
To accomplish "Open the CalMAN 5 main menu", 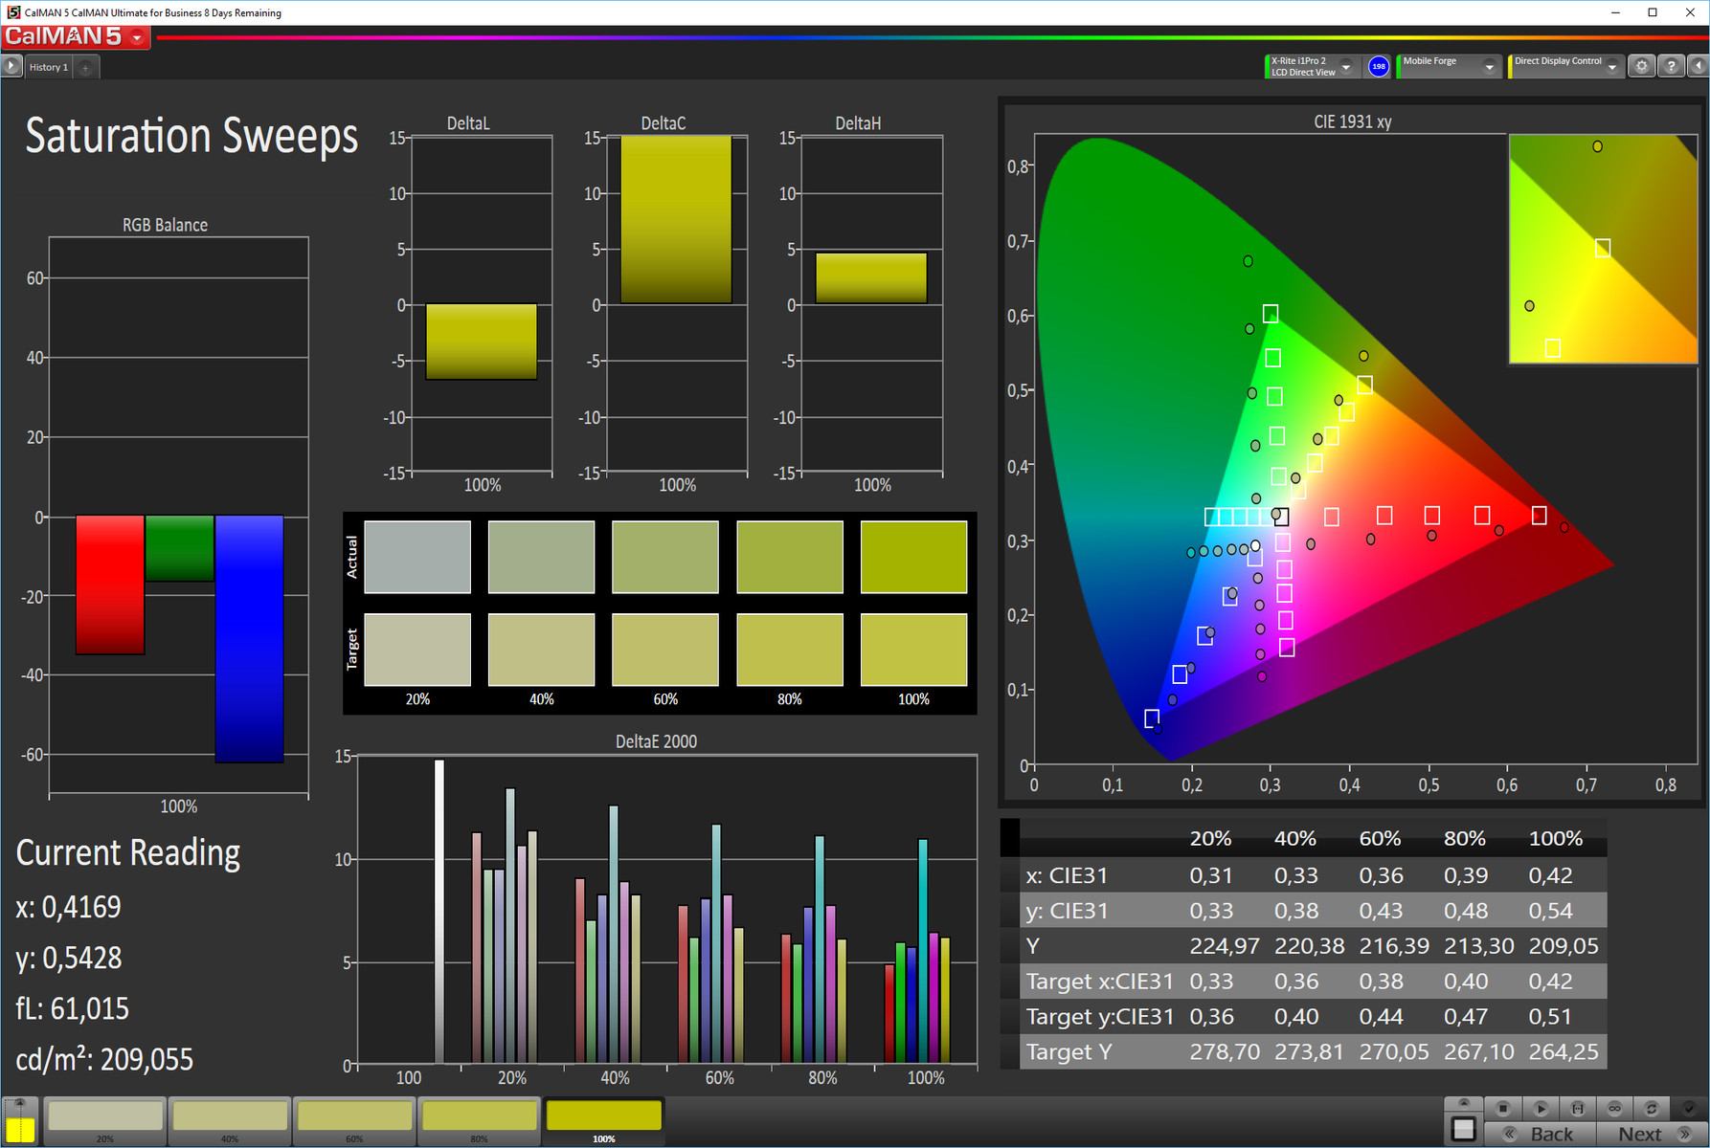I will (x=77, y=37).
